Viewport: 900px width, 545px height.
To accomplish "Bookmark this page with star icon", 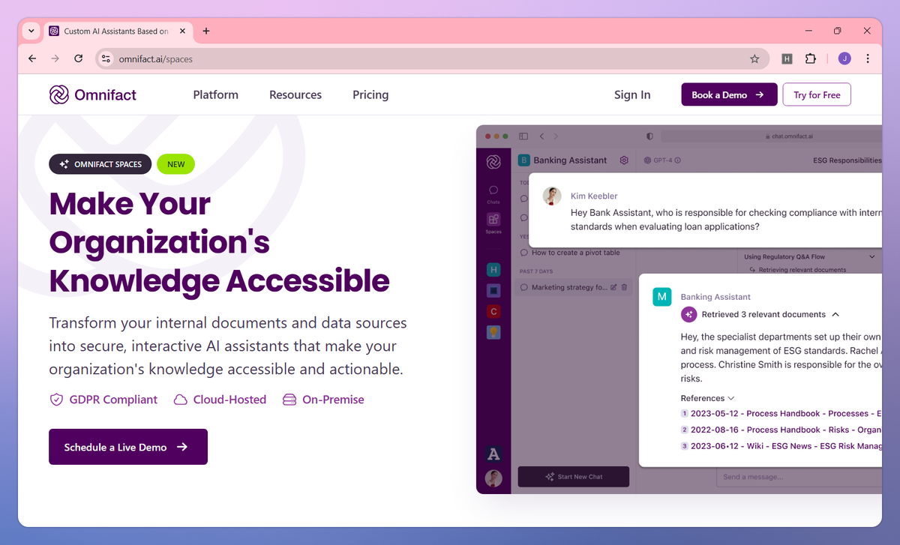I will (754, 58).
